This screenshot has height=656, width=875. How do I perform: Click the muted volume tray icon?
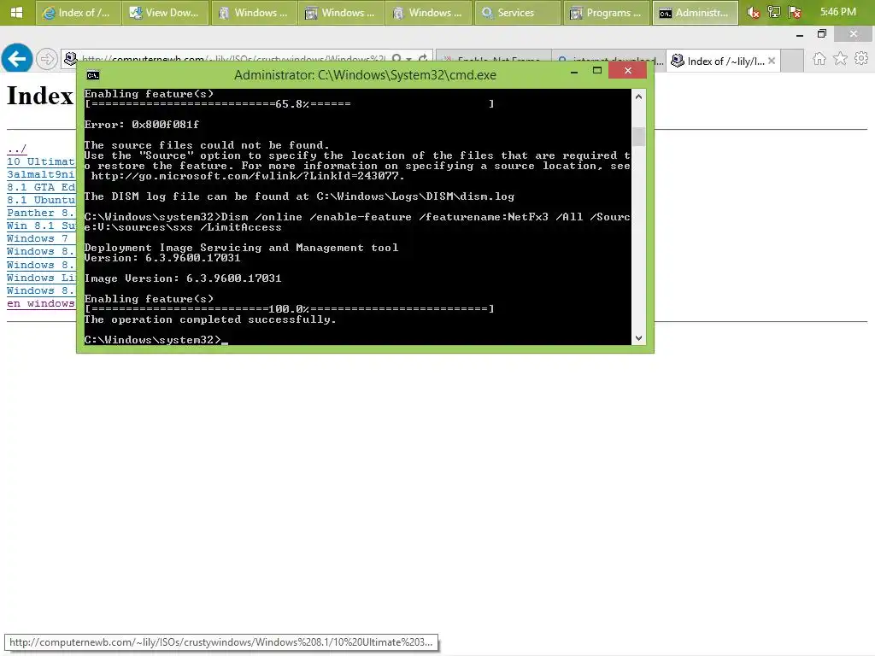coord(753,12)
